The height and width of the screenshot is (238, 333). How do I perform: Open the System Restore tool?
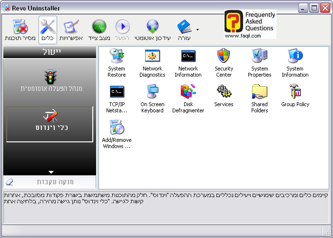pos(117,63)
